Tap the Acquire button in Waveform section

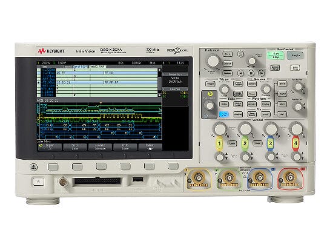252,104
